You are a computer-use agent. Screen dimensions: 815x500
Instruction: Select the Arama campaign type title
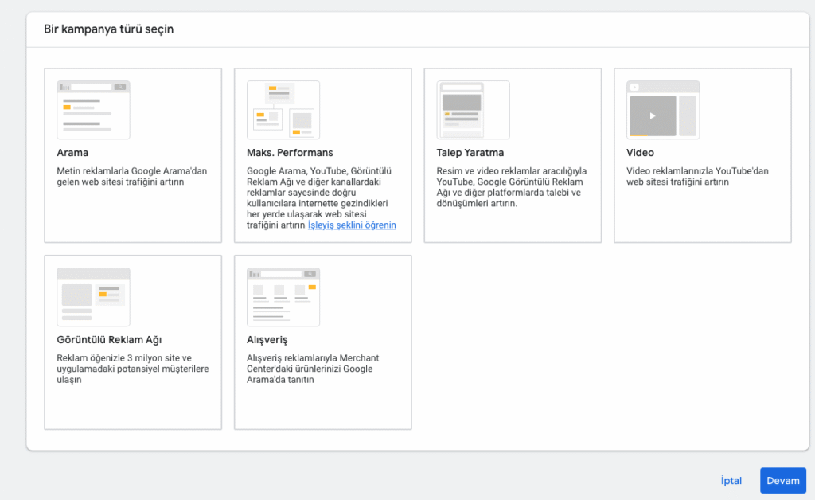(x=72, y=153)
